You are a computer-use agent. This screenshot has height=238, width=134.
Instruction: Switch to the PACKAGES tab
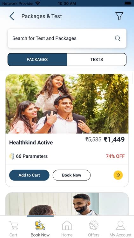pyautogui.click(x=37, y=60)
